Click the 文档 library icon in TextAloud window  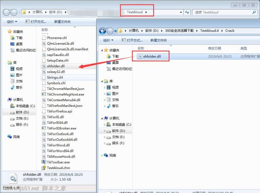pyautogui.click(x=12, y=81)
